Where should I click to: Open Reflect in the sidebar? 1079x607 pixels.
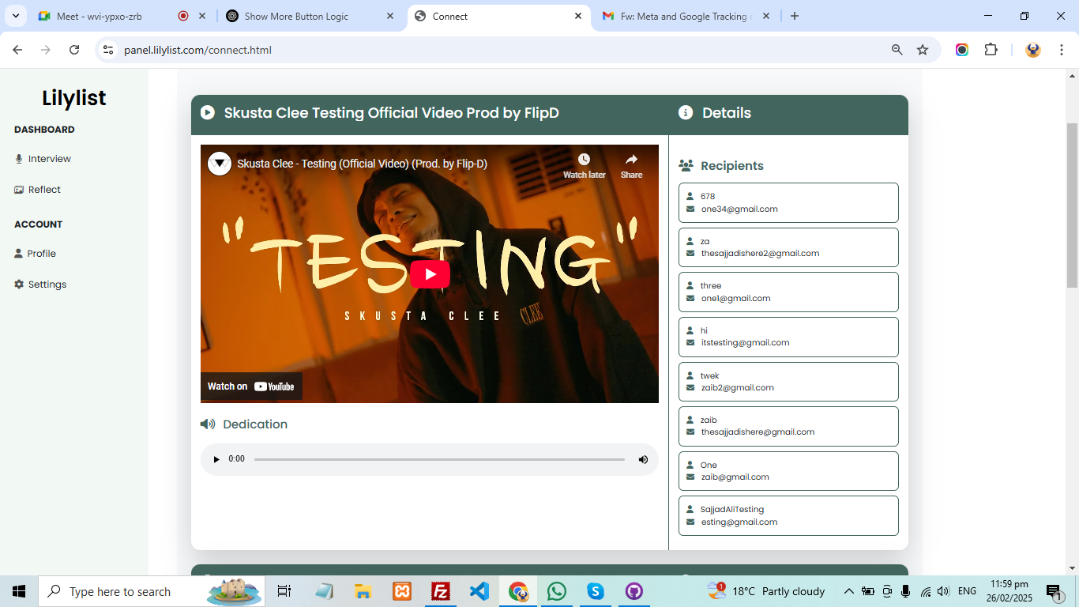coord(44,190)
